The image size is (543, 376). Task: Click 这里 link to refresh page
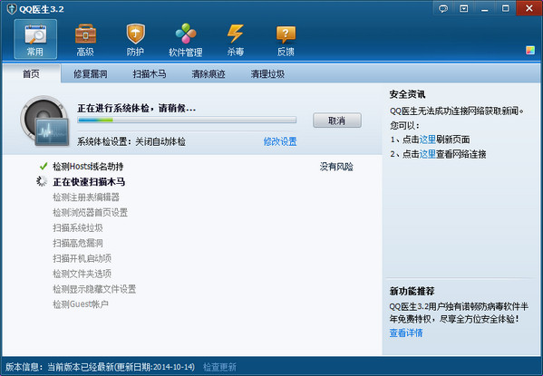pyautogui.click(x=427, y=140)
